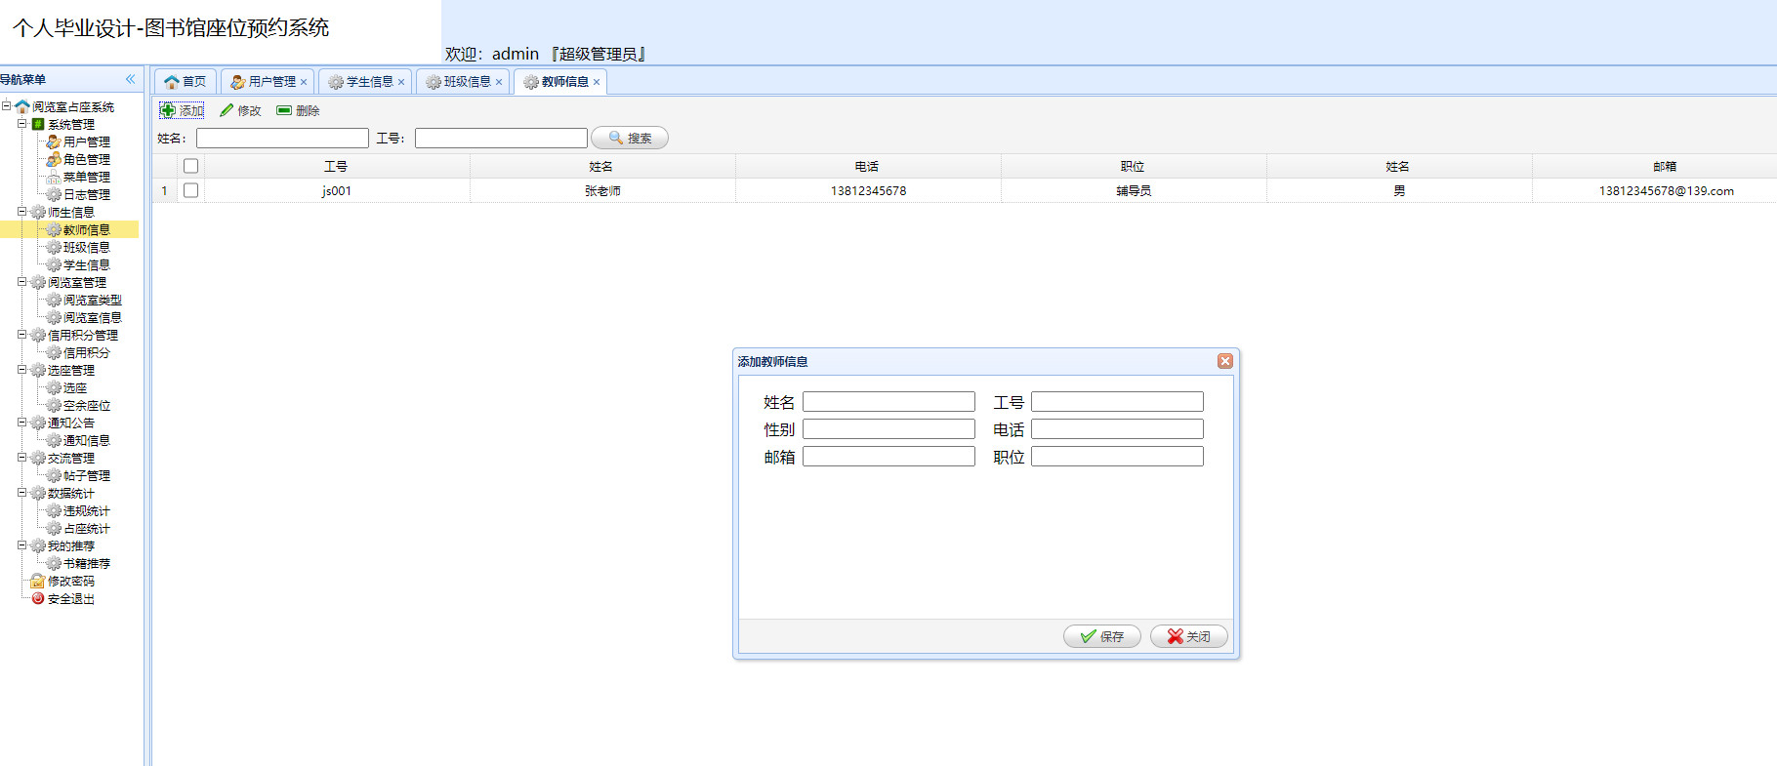Click the gear icon beside 阅览室类型

click(54, 301)
